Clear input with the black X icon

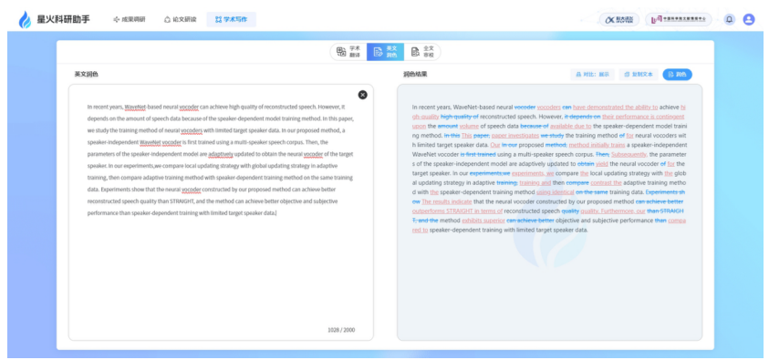362,95
